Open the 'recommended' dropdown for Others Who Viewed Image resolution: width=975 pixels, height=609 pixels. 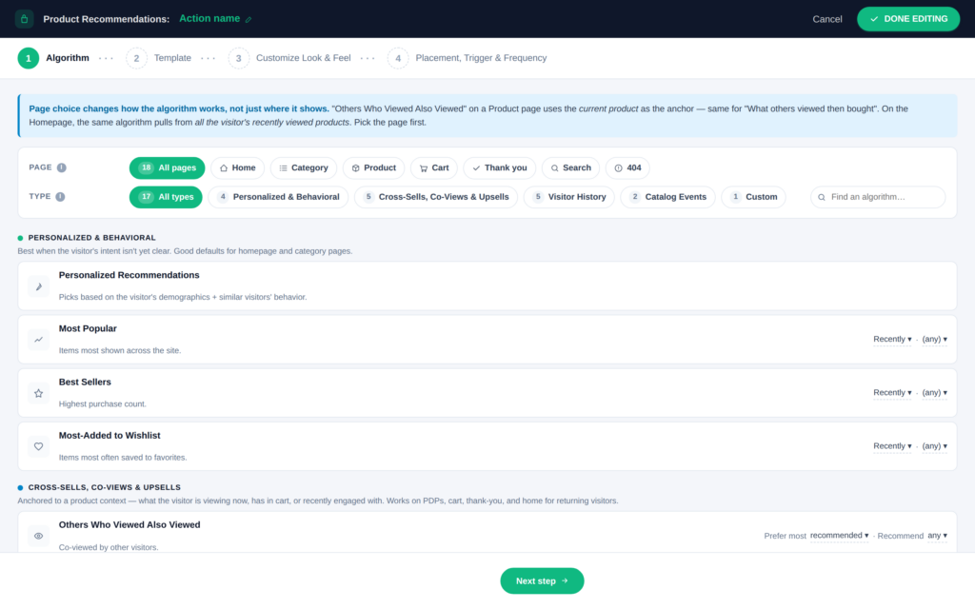pos(840,536)
